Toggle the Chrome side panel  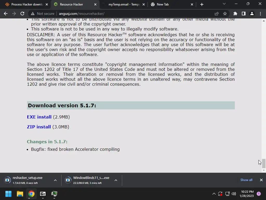pyautogui.click(x=244, y=14)
